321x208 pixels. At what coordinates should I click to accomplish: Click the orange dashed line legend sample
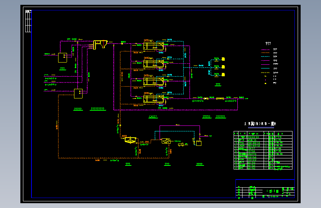tap(265, 53)
